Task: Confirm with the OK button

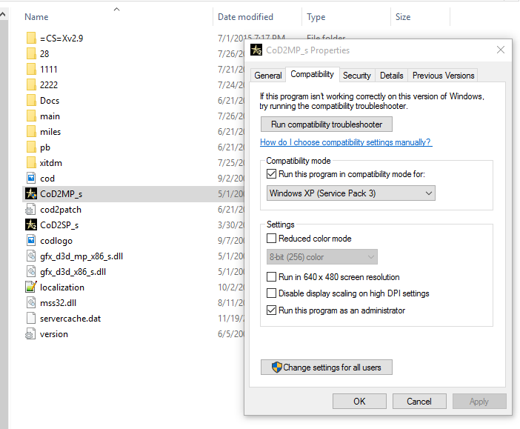Action: pos(359,402)
